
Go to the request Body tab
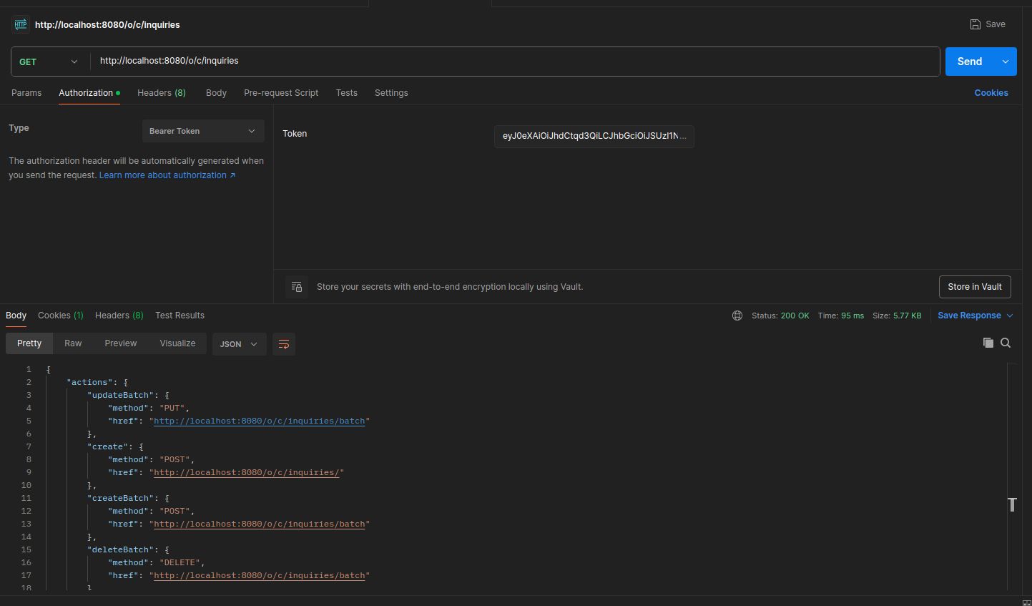(216, 93)
